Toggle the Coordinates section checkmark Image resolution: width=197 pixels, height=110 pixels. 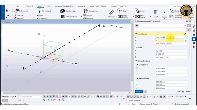point(185,34)
